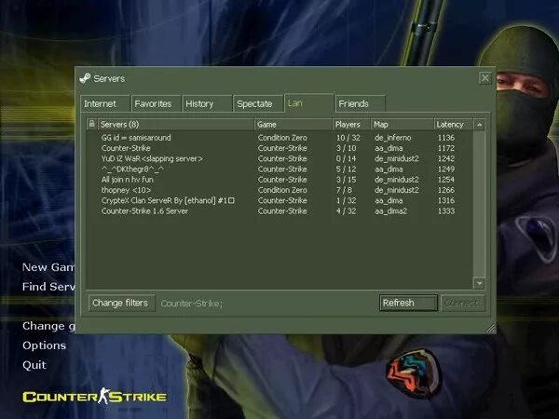The width and height of the screenshot is (559, 419).
Task: Click the greyed-out Connect button
Action: click(463, 303)
